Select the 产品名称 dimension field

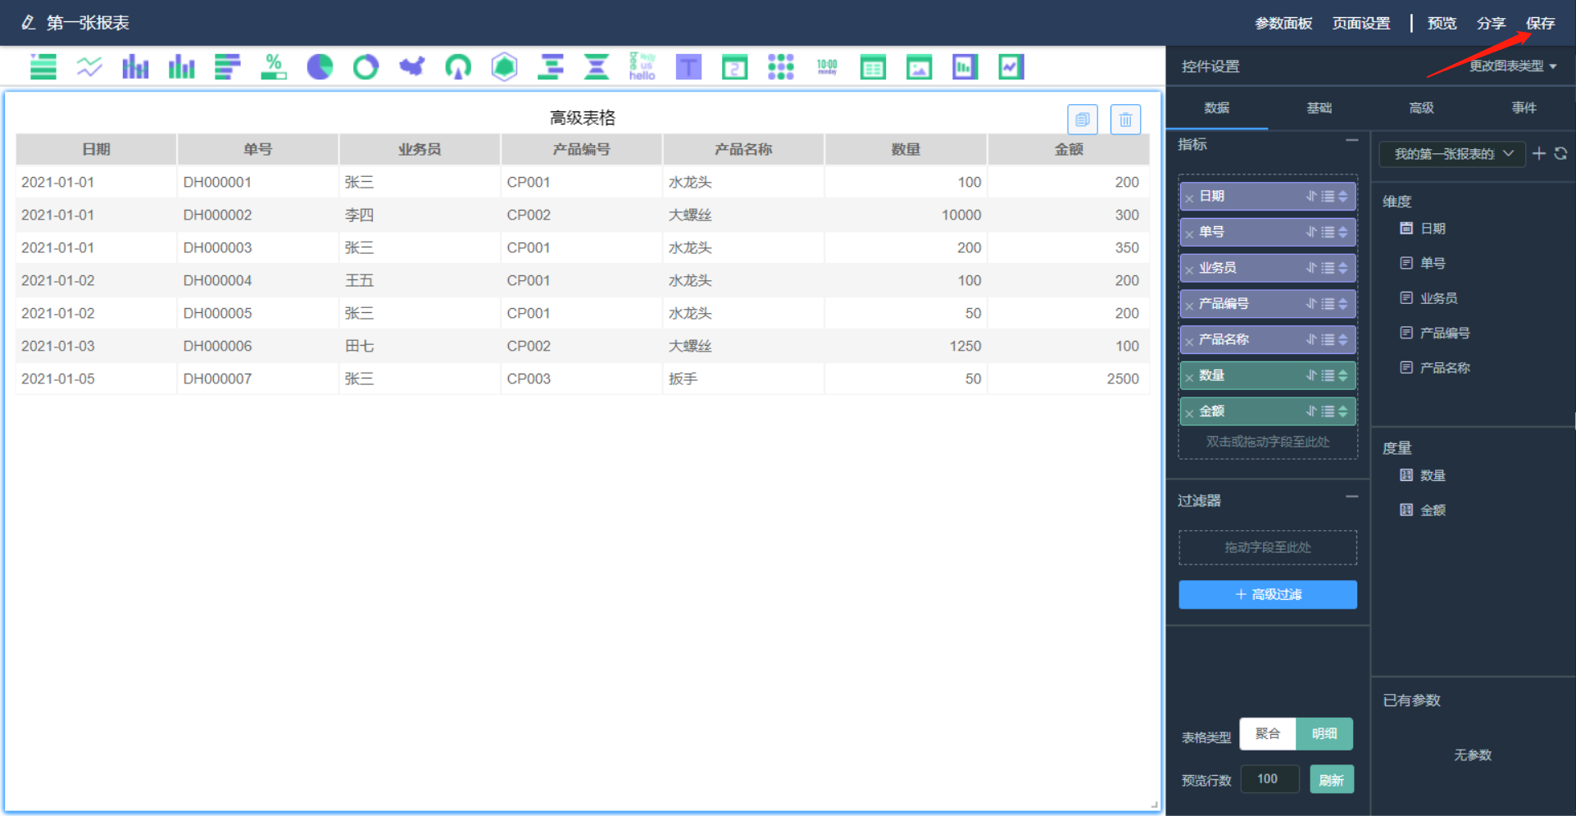point(1435,368)
